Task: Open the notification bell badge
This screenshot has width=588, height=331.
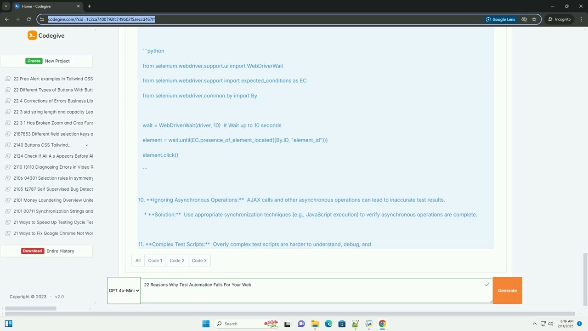Action: coord(580,324)
